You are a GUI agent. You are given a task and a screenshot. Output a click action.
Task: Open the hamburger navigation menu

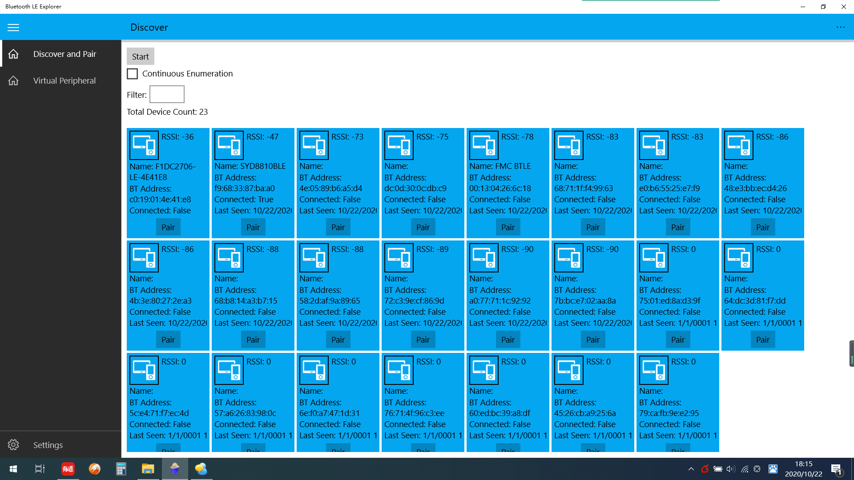(13, 28)
